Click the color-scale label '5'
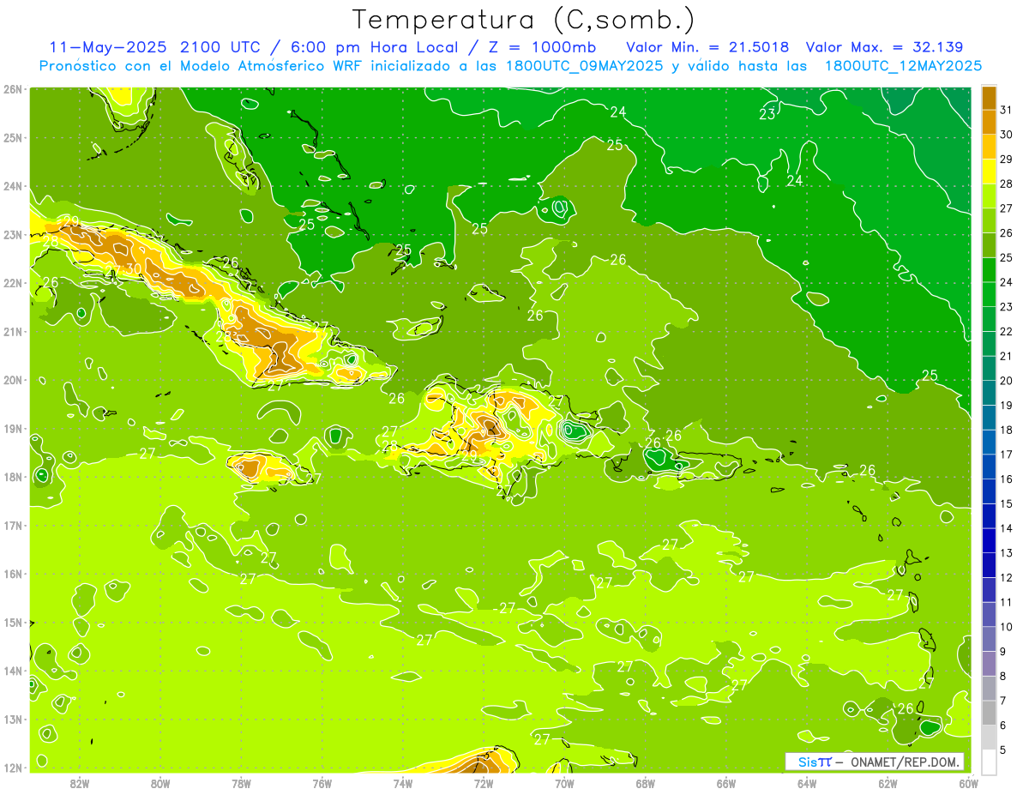 click(x=1004, y=750)
